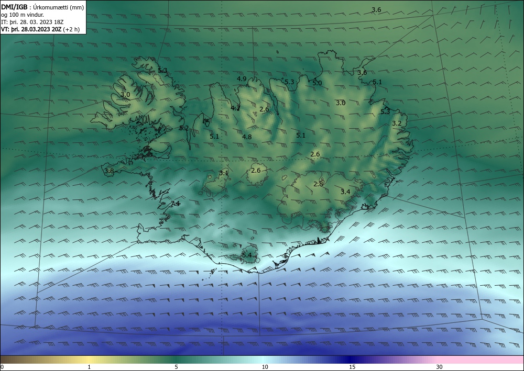Select the 15 tick on the color scale

(x=352, y=367)
